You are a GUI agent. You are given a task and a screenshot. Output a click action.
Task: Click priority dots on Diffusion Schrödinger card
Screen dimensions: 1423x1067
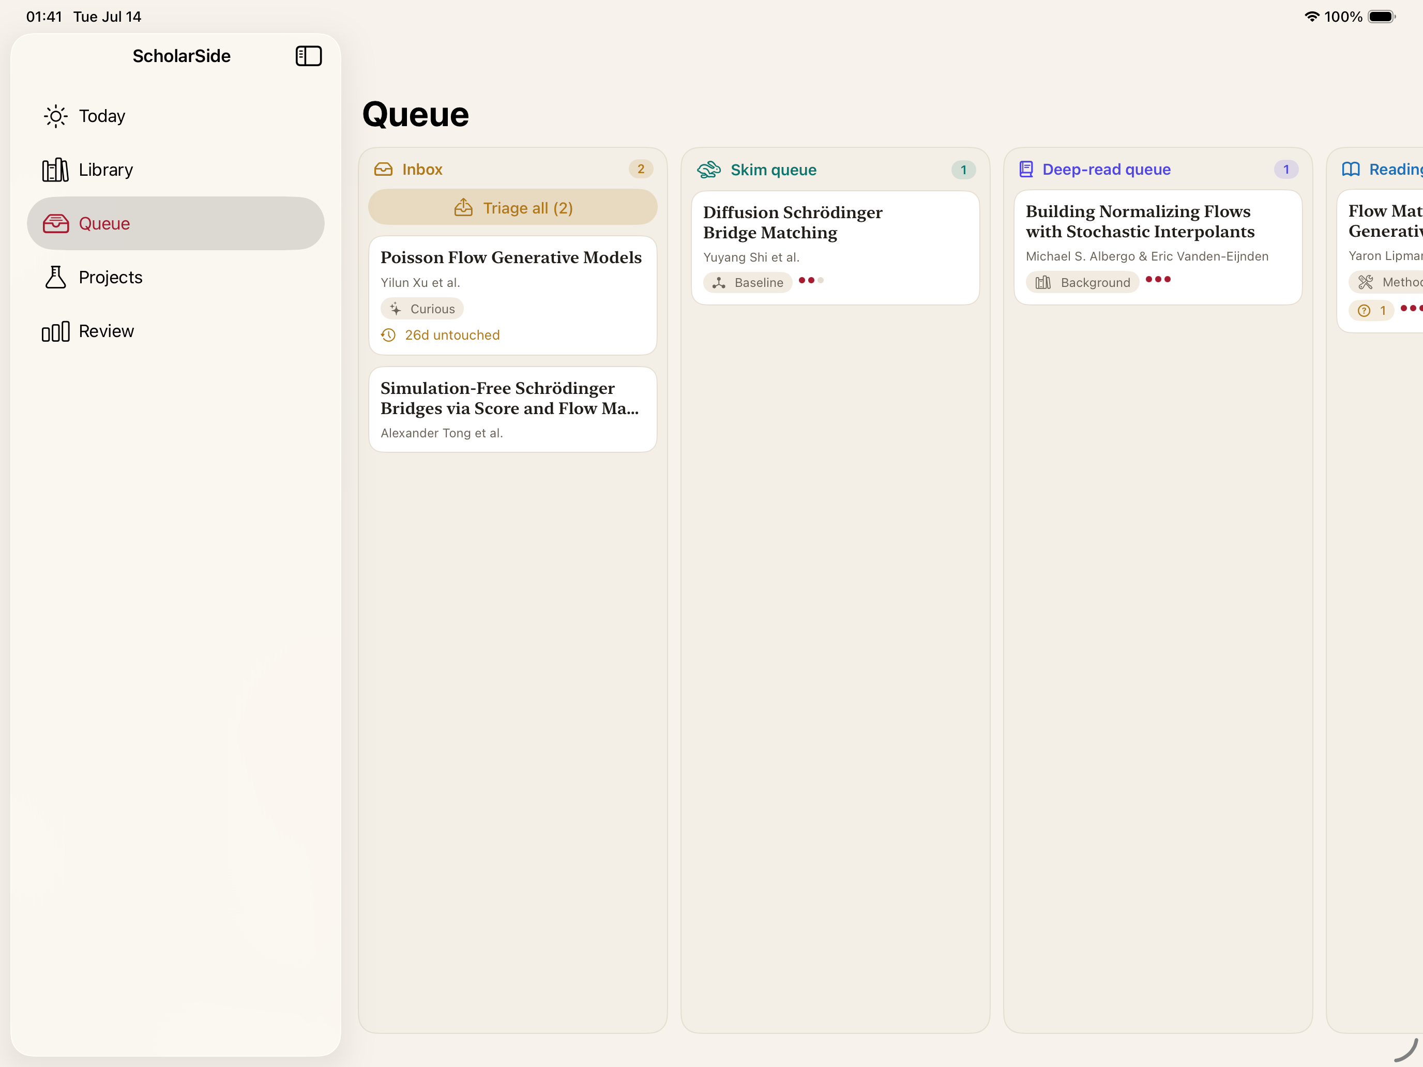[x=811, y=280]
